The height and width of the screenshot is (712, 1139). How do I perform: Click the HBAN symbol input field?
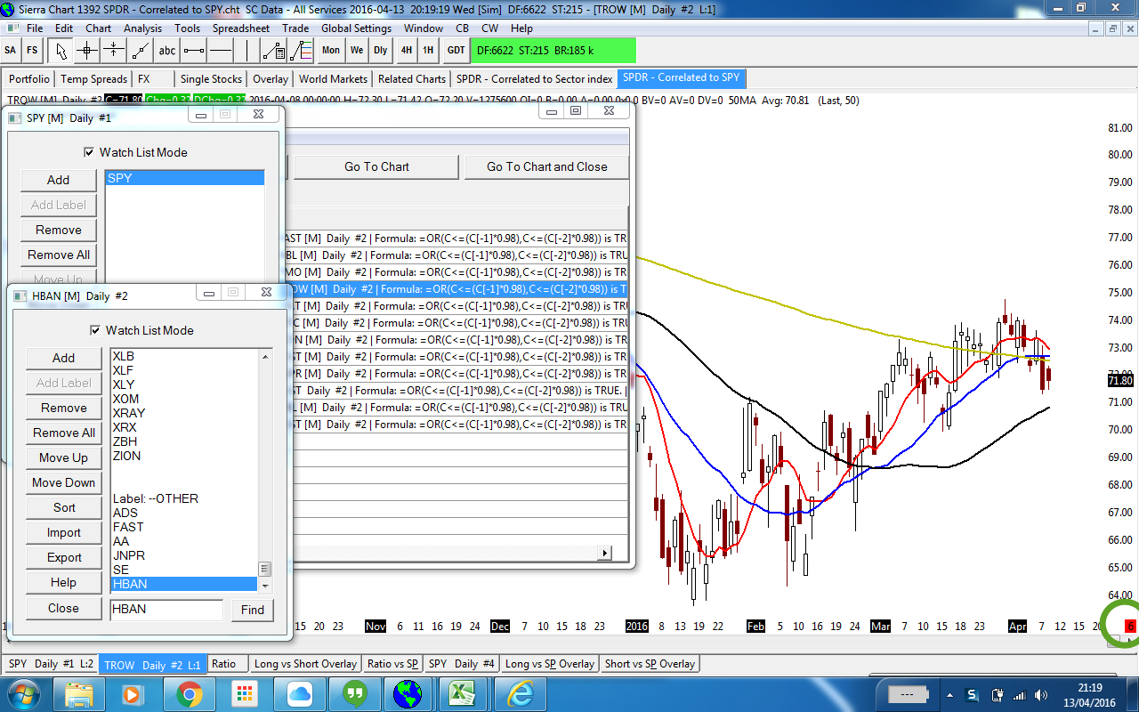pos(166,610)
